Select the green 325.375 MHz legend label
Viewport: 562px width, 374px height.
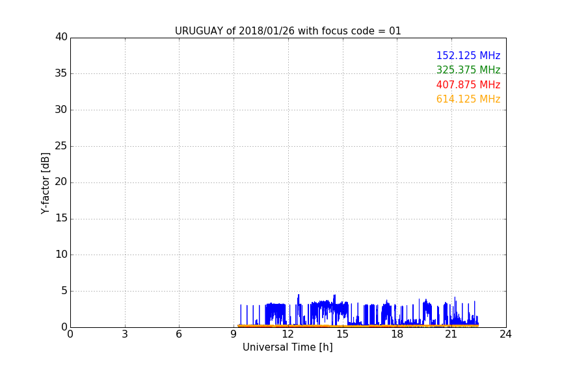(x=468, y=69)
